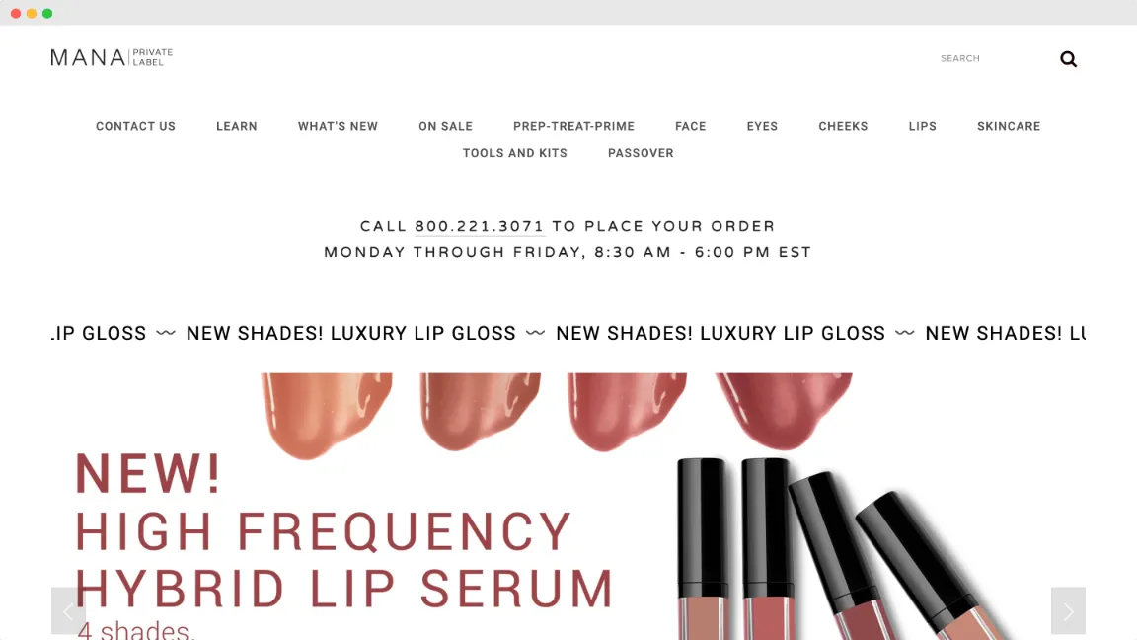
Task: Click the 800.221.3071 phone link
Action: (x=480, y=226)
